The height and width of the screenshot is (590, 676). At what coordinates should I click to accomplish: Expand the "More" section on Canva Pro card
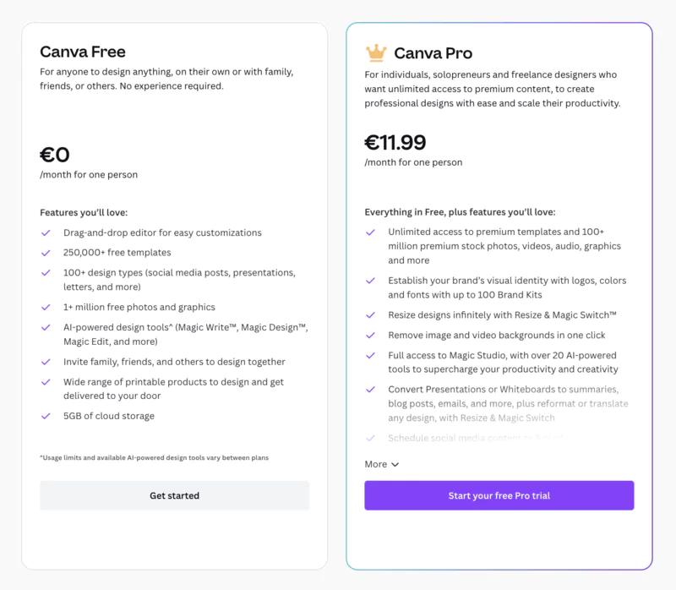383,464
